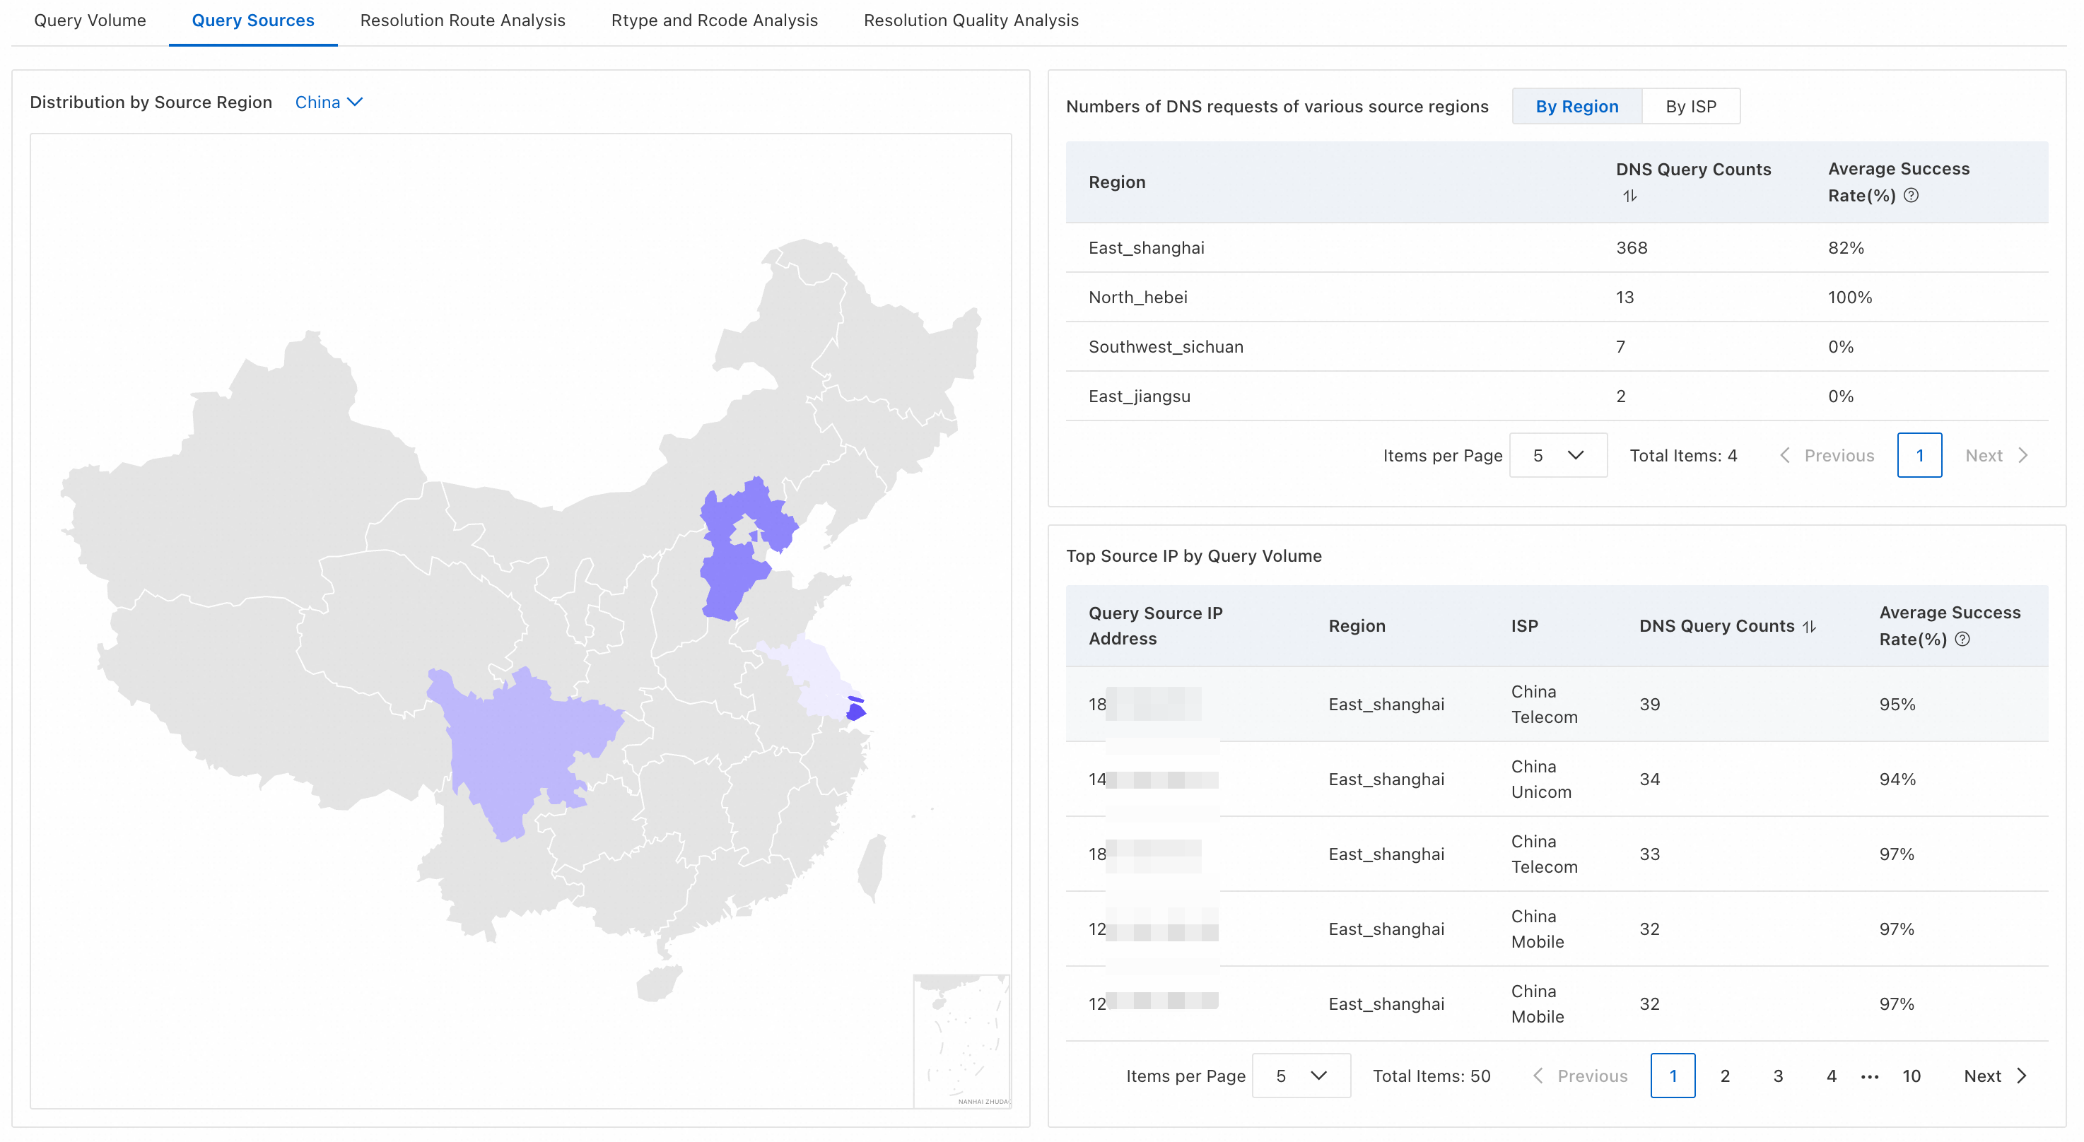Sort regions by DNS Query Counts icon

[1629, 196]
